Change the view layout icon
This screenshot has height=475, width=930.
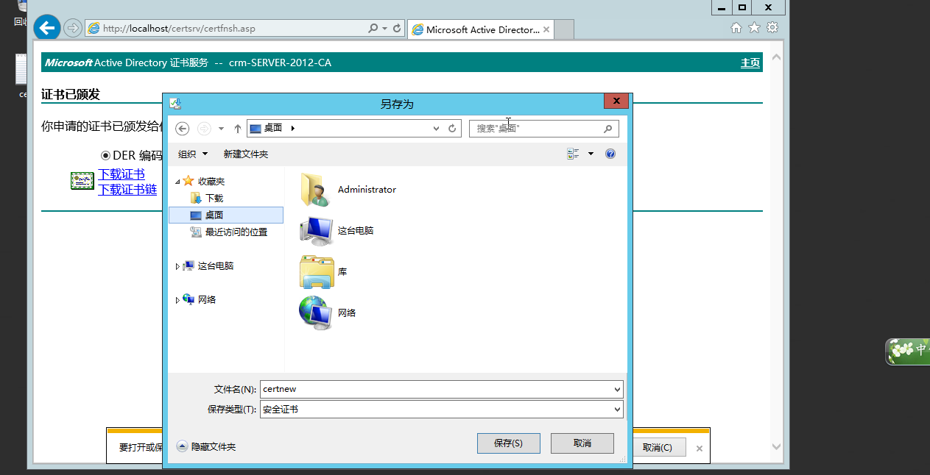pyautogui.click(x=573, y=154)
